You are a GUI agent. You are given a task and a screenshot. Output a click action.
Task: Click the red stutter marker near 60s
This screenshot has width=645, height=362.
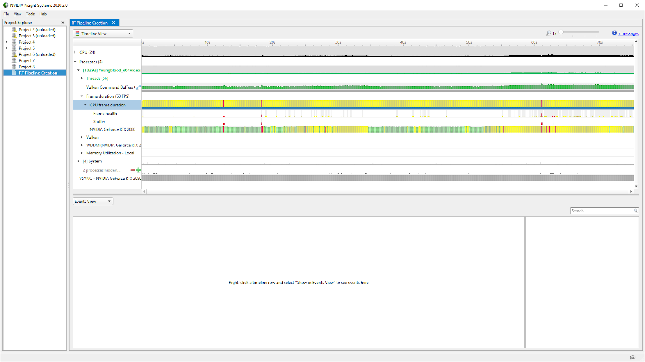(542, 123)
